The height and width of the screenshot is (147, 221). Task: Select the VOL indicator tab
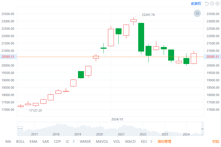[117, 141]
